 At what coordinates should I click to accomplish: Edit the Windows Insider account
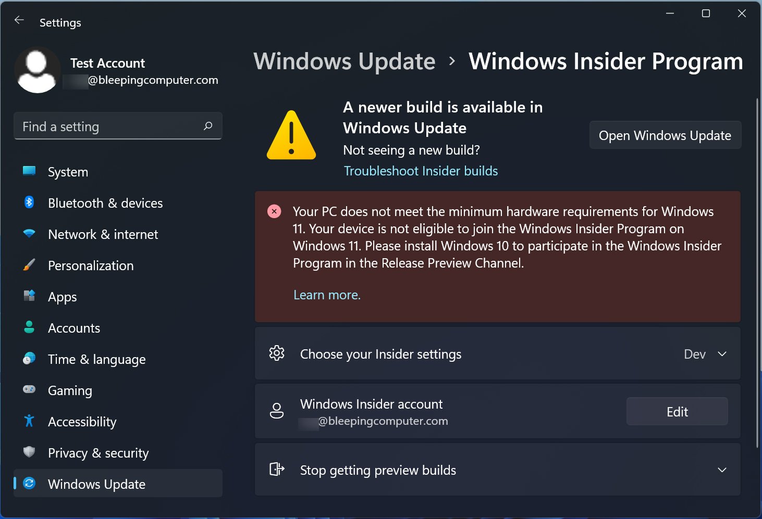[x=677, y=412]
